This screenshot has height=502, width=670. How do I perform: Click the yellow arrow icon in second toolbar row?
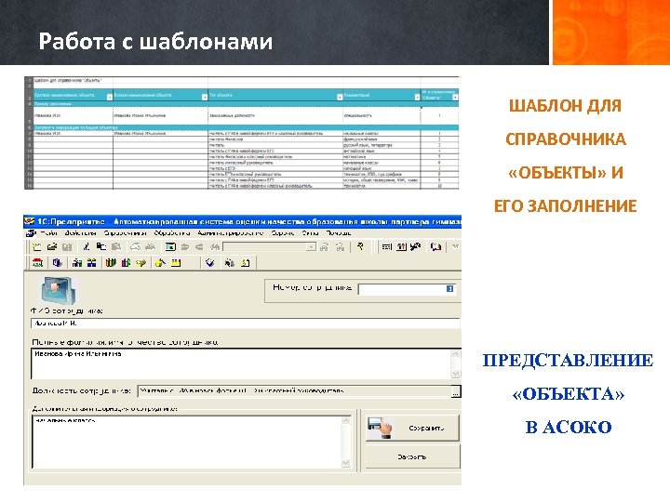click(141, 262)
